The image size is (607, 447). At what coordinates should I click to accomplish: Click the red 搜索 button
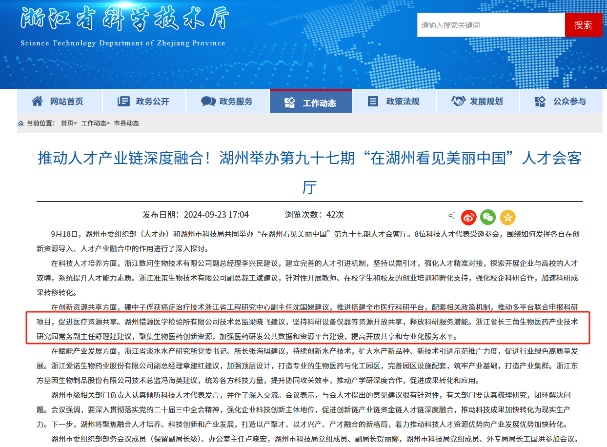click(x=583, y=25)
